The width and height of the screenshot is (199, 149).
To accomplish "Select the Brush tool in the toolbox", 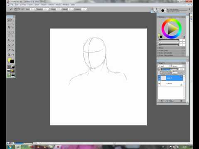I will coord(9,20).
